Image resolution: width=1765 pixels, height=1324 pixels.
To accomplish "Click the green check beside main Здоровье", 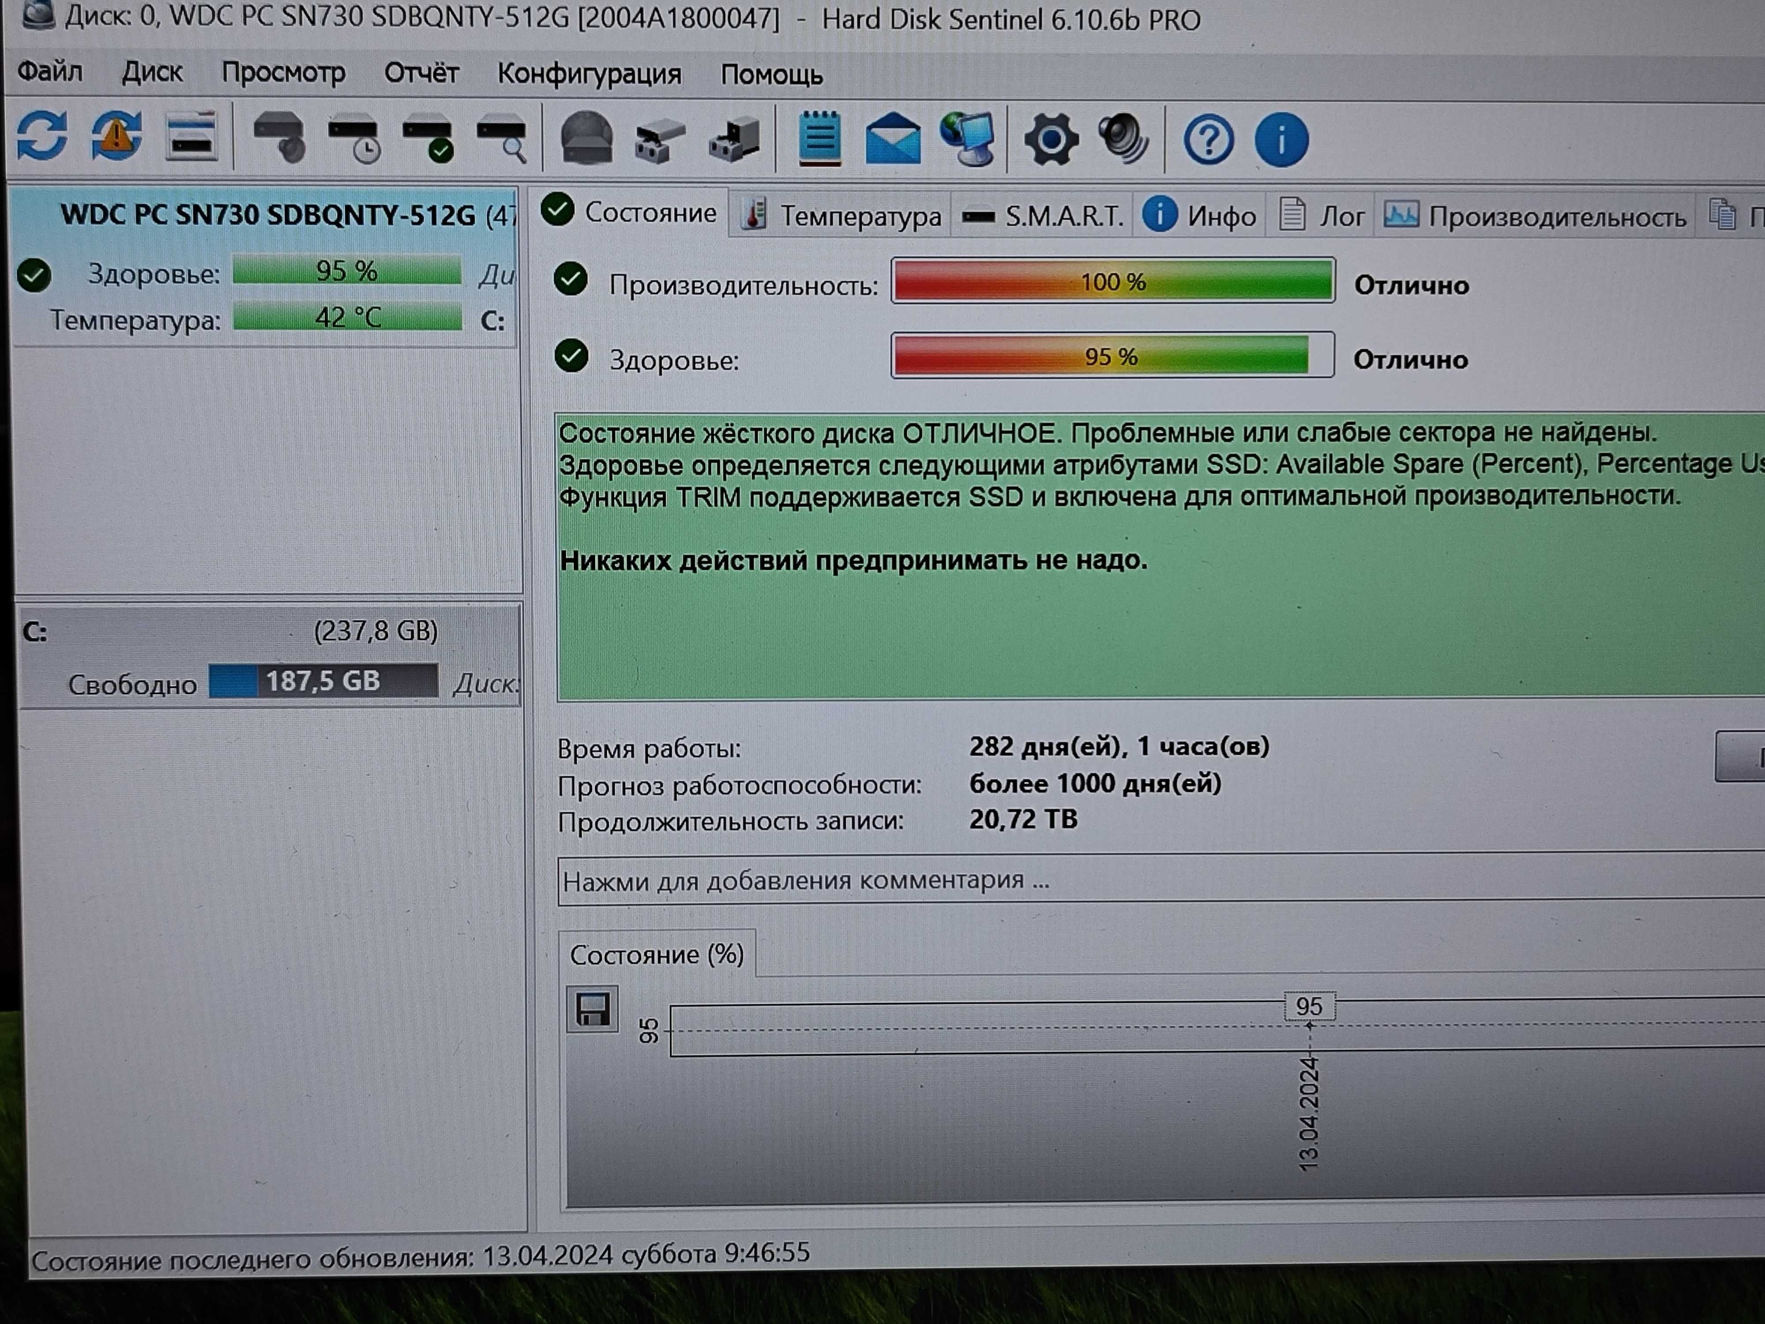I will click(571, 356).
